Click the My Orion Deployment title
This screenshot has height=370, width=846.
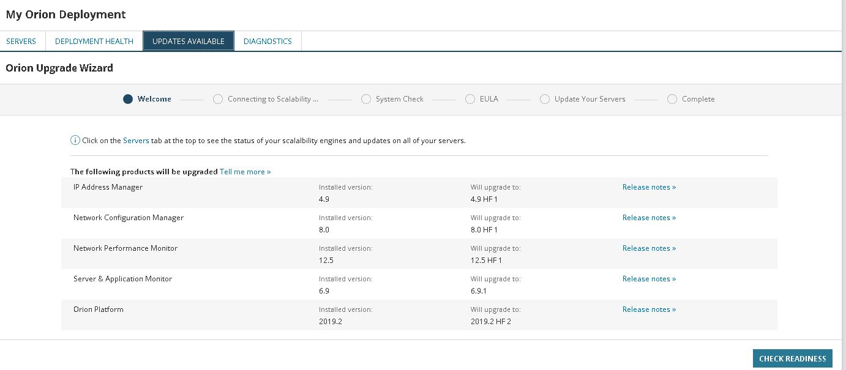coord(66,14)
